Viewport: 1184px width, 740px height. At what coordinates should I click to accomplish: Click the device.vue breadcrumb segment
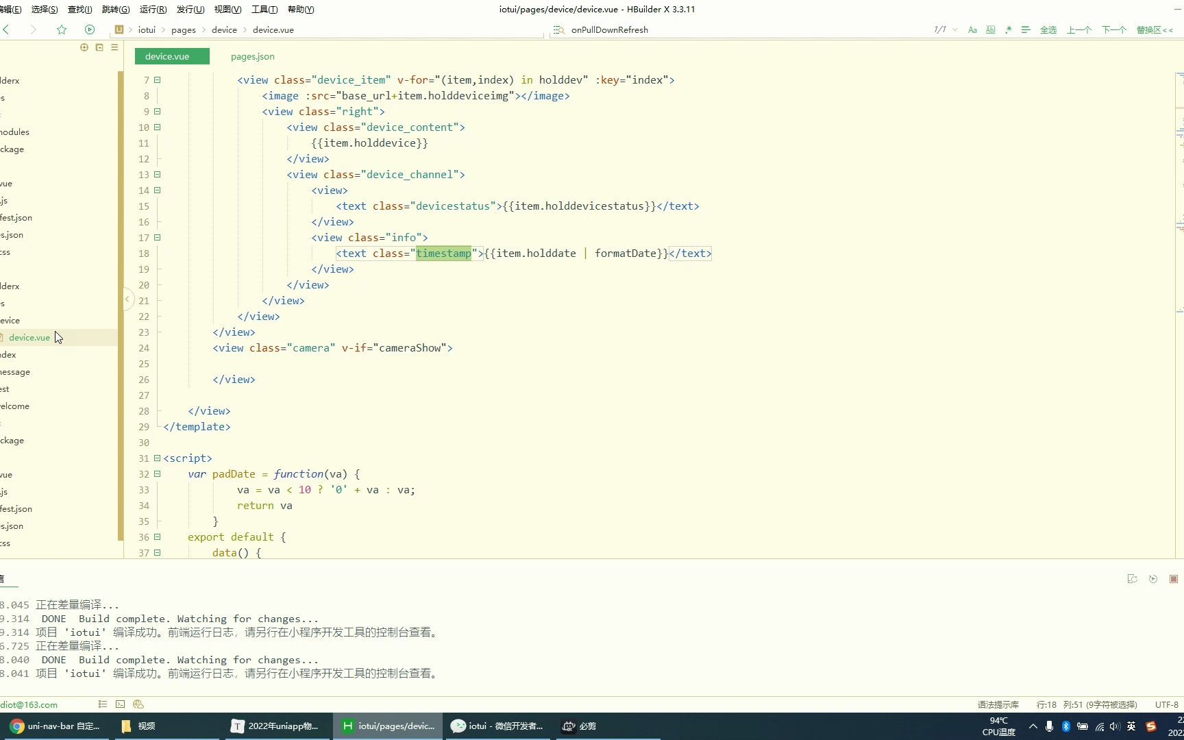(273, 29)
